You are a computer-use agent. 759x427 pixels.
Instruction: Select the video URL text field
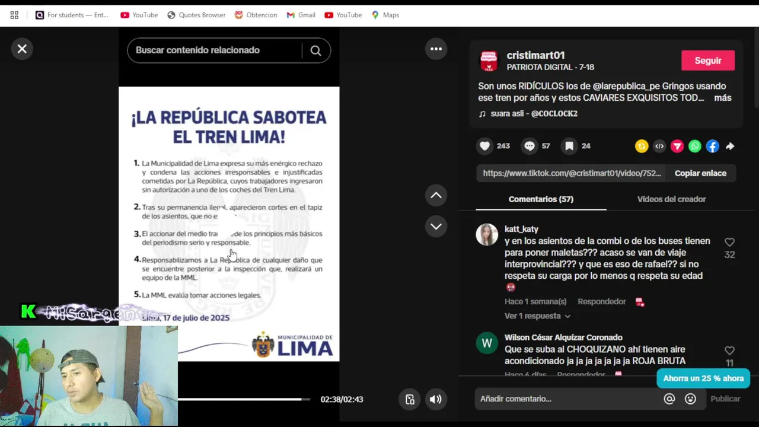(x=572, y=173)
